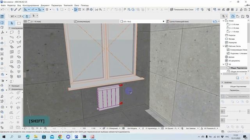Select the Arrow selection tool
The image size is (250, 140).
click(x=12, y=23)
